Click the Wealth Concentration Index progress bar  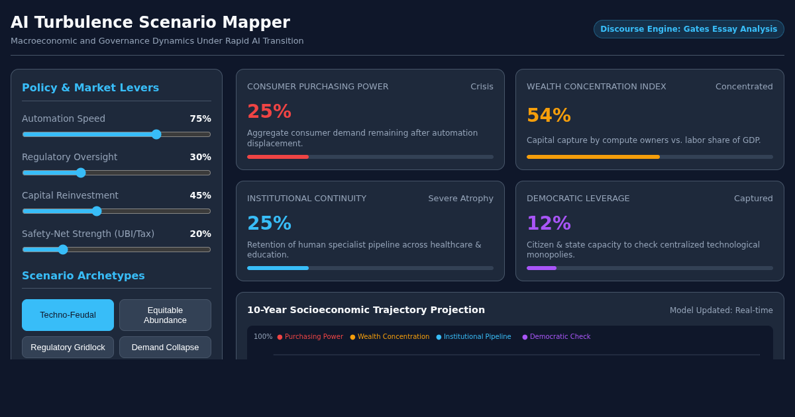tap(650, 157)
